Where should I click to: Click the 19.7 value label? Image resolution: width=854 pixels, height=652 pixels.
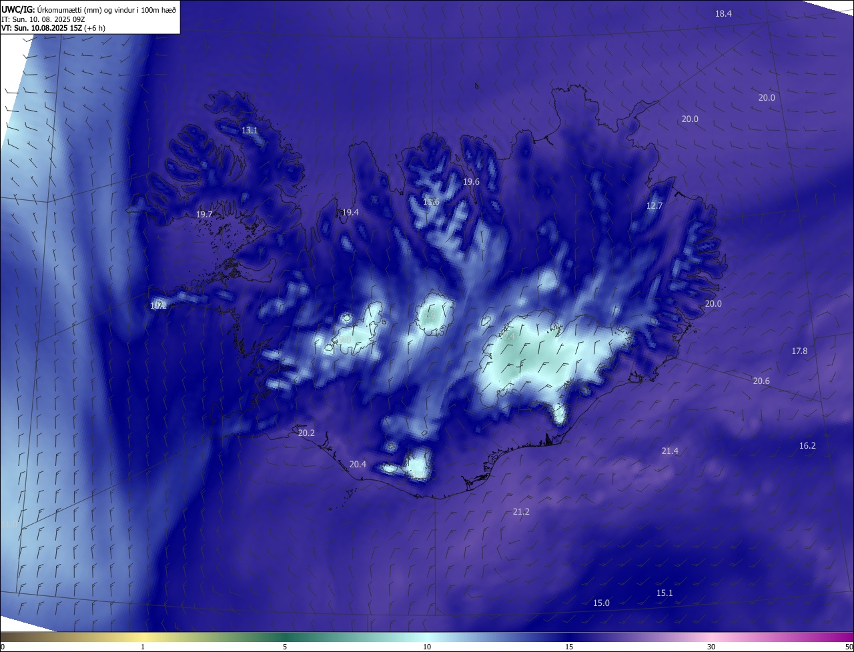[x=204, y=215]
